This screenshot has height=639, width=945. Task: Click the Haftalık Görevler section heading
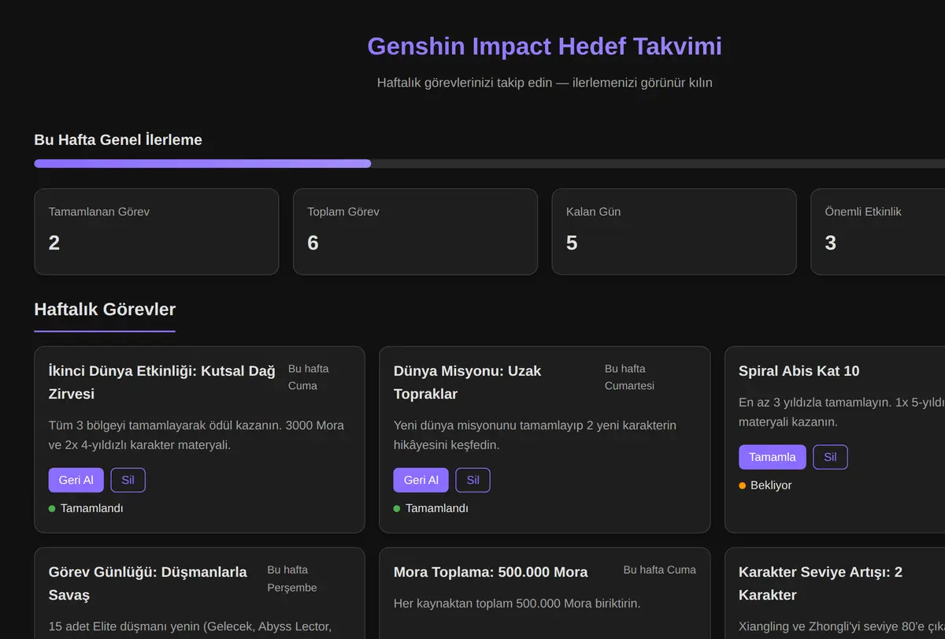tap(105, 309)
